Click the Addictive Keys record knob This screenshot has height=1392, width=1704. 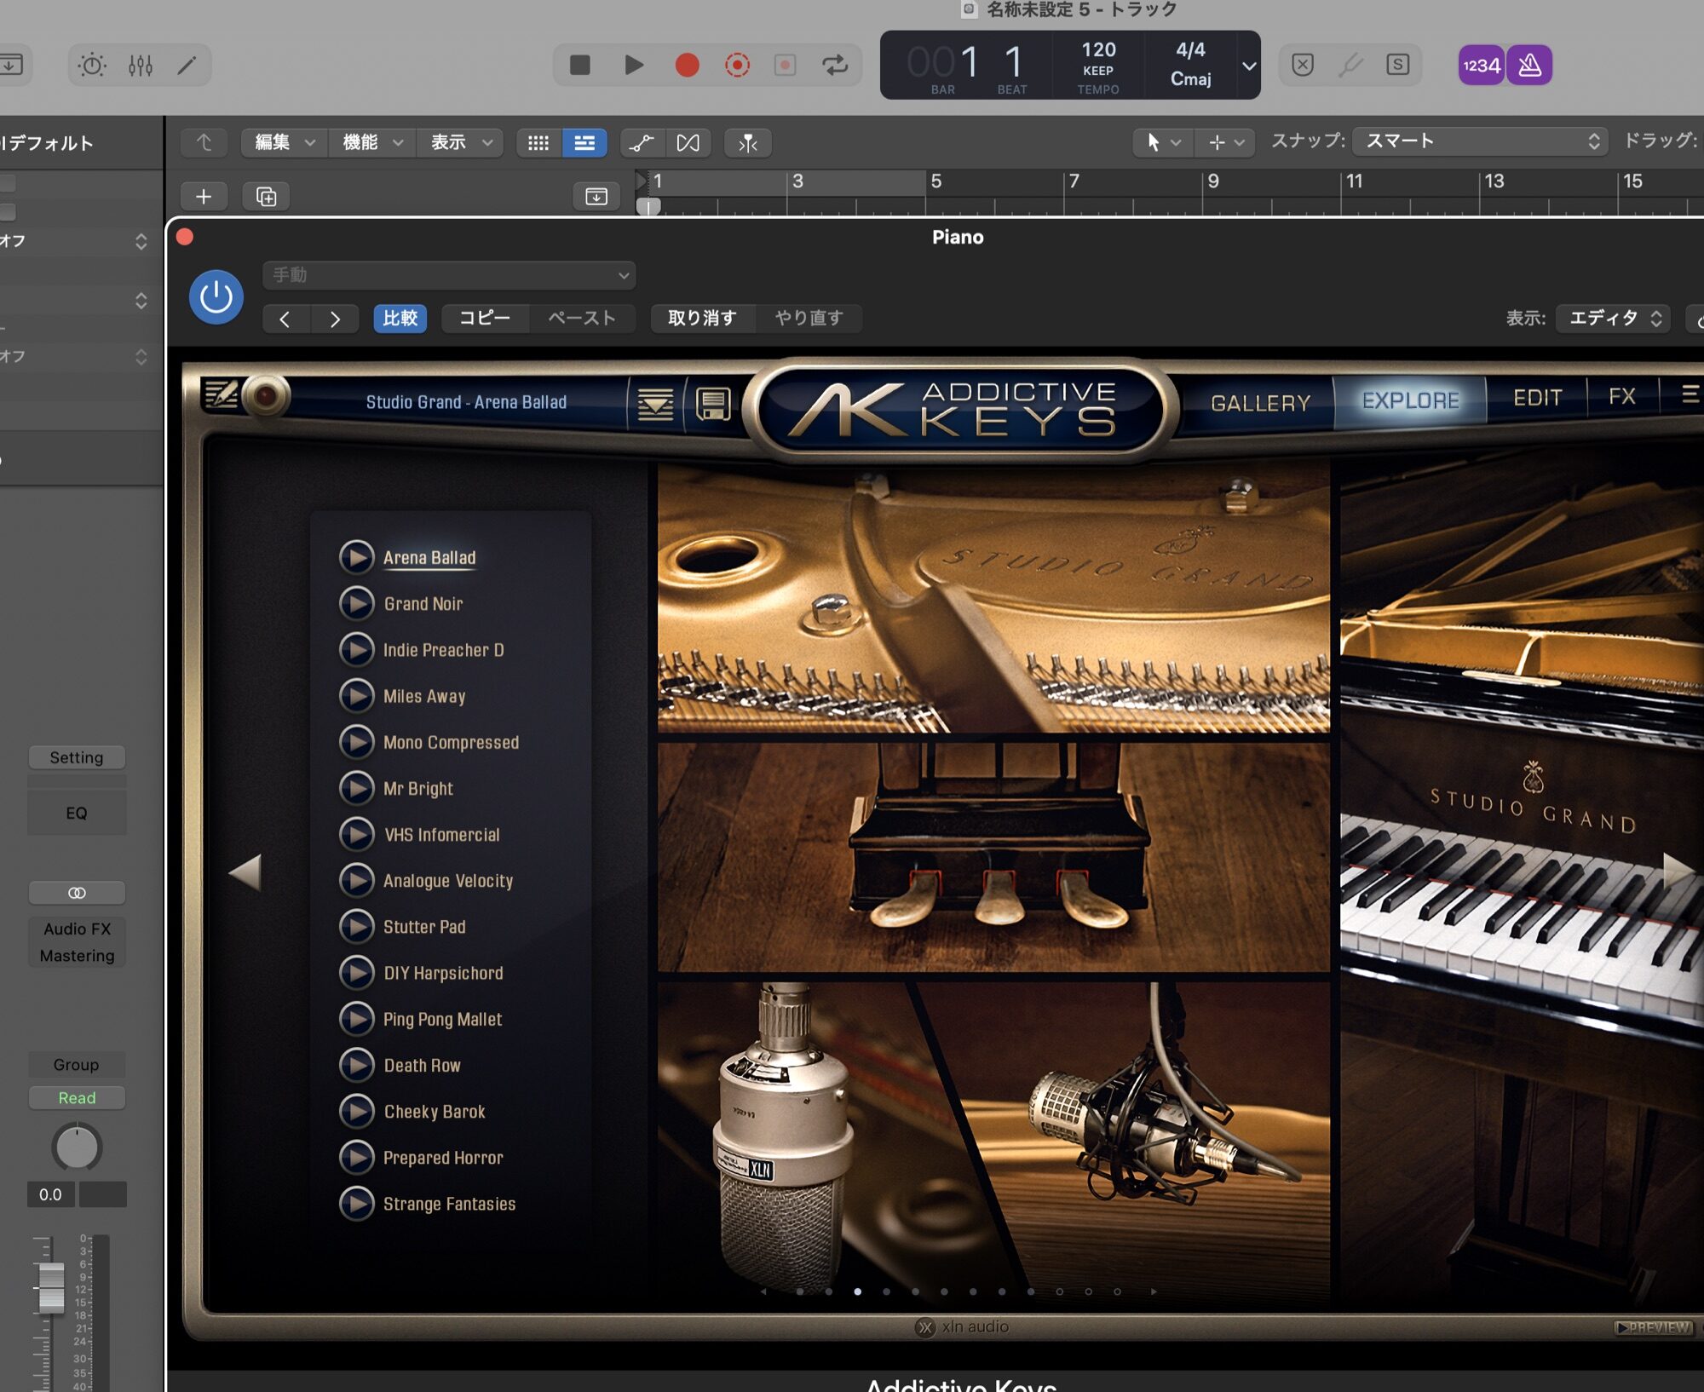click(x=266, y=395)
